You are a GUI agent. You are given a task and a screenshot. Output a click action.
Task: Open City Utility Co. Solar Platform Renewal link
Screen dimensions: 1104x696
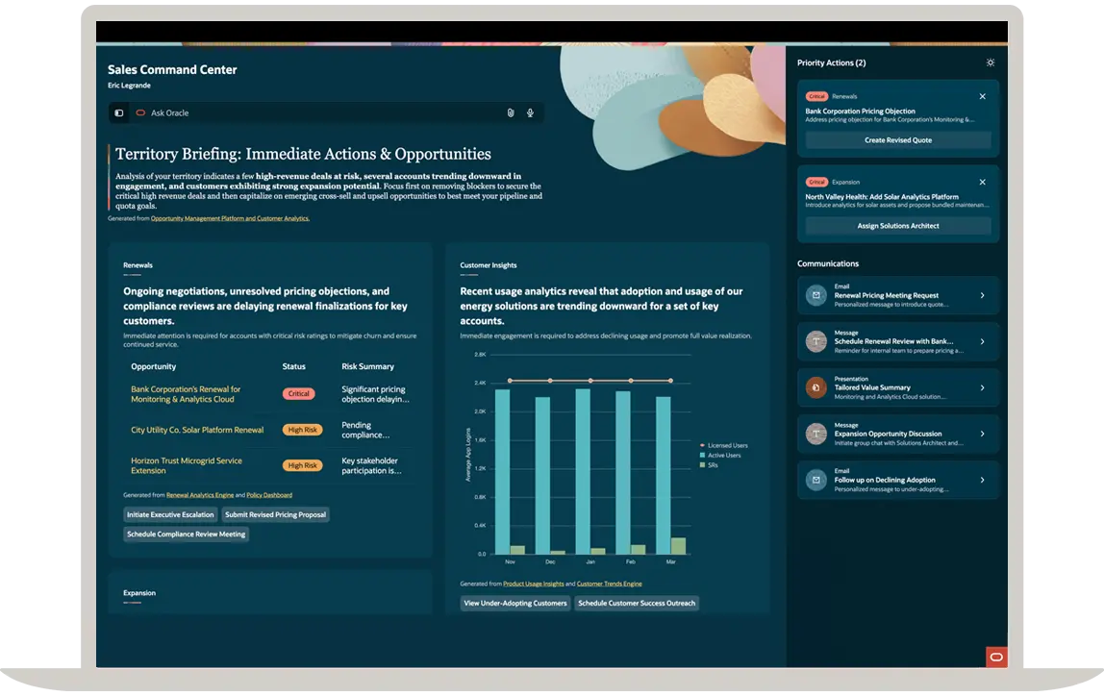[197, 430]
